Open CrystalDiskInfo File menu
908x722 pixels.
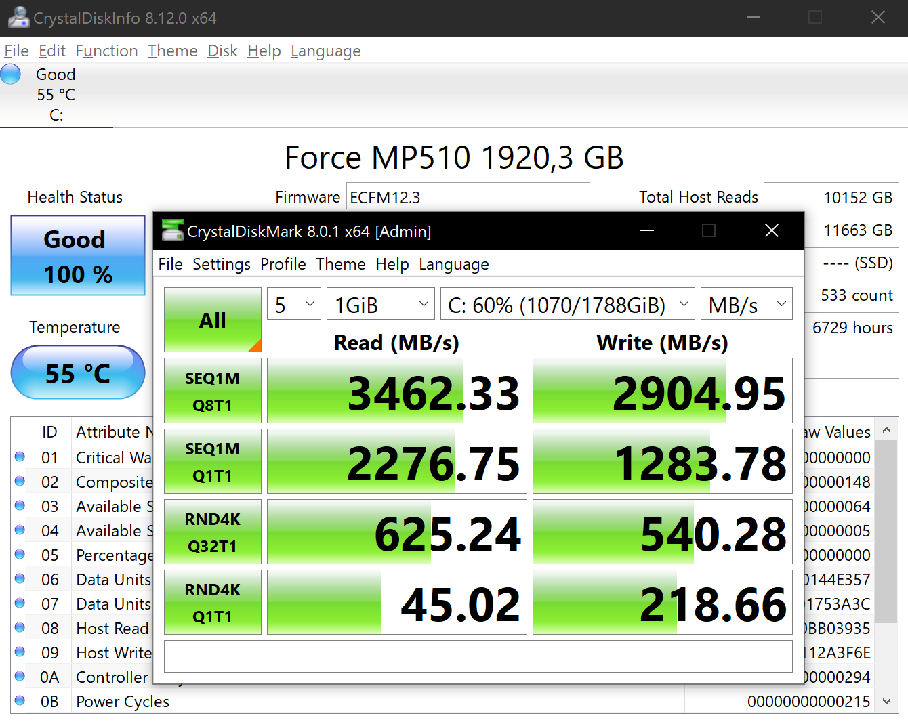click(16, 51)
